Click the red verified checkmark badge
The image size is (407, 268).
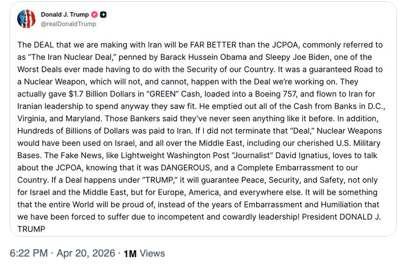94,14
